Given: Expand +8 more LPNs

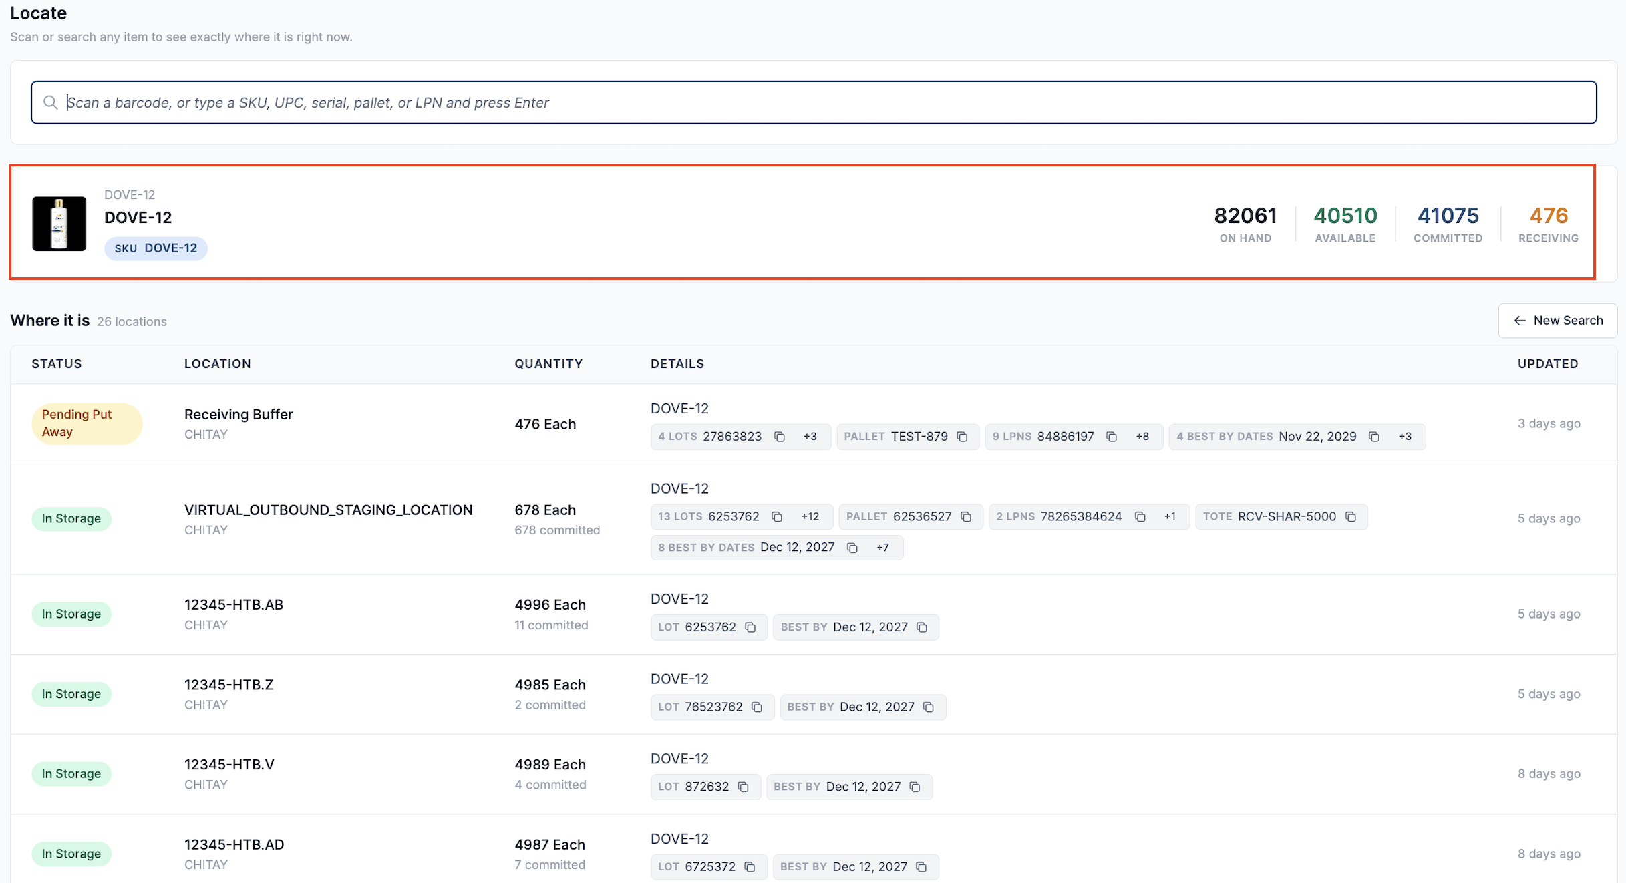Looking at the screenshot, I should click(1142, 437).
